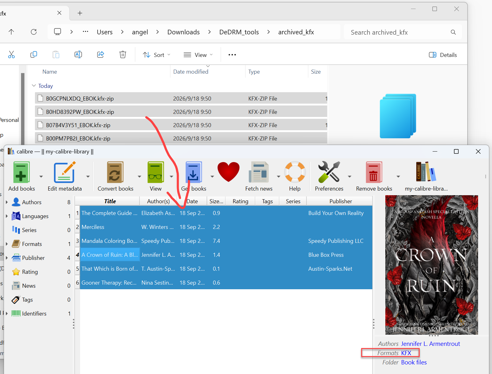Expand the Identifiers category arrow
The height and width of the screenshot is (374, 492).
click(x=7, y=313)
